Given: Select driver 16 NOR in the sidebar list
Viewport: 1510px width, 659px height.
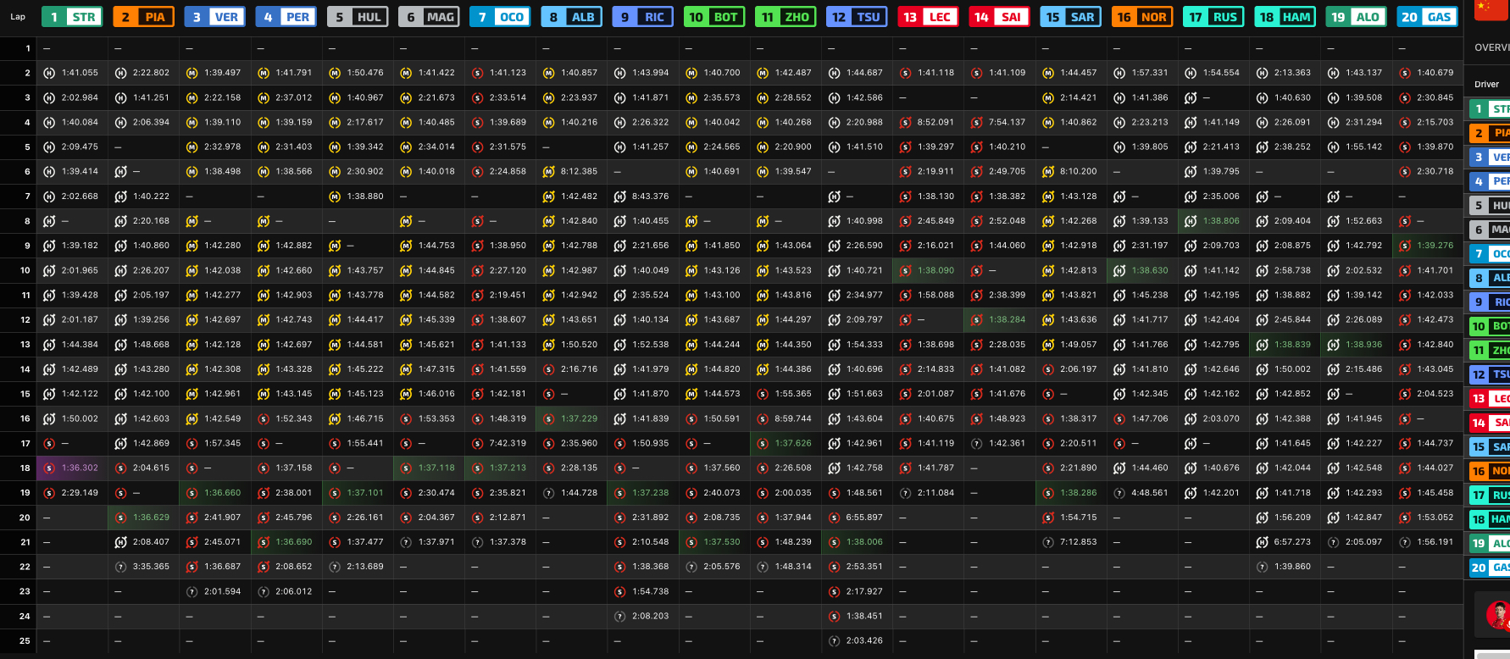Looking at the screenshot, I should pos(1489,471).
